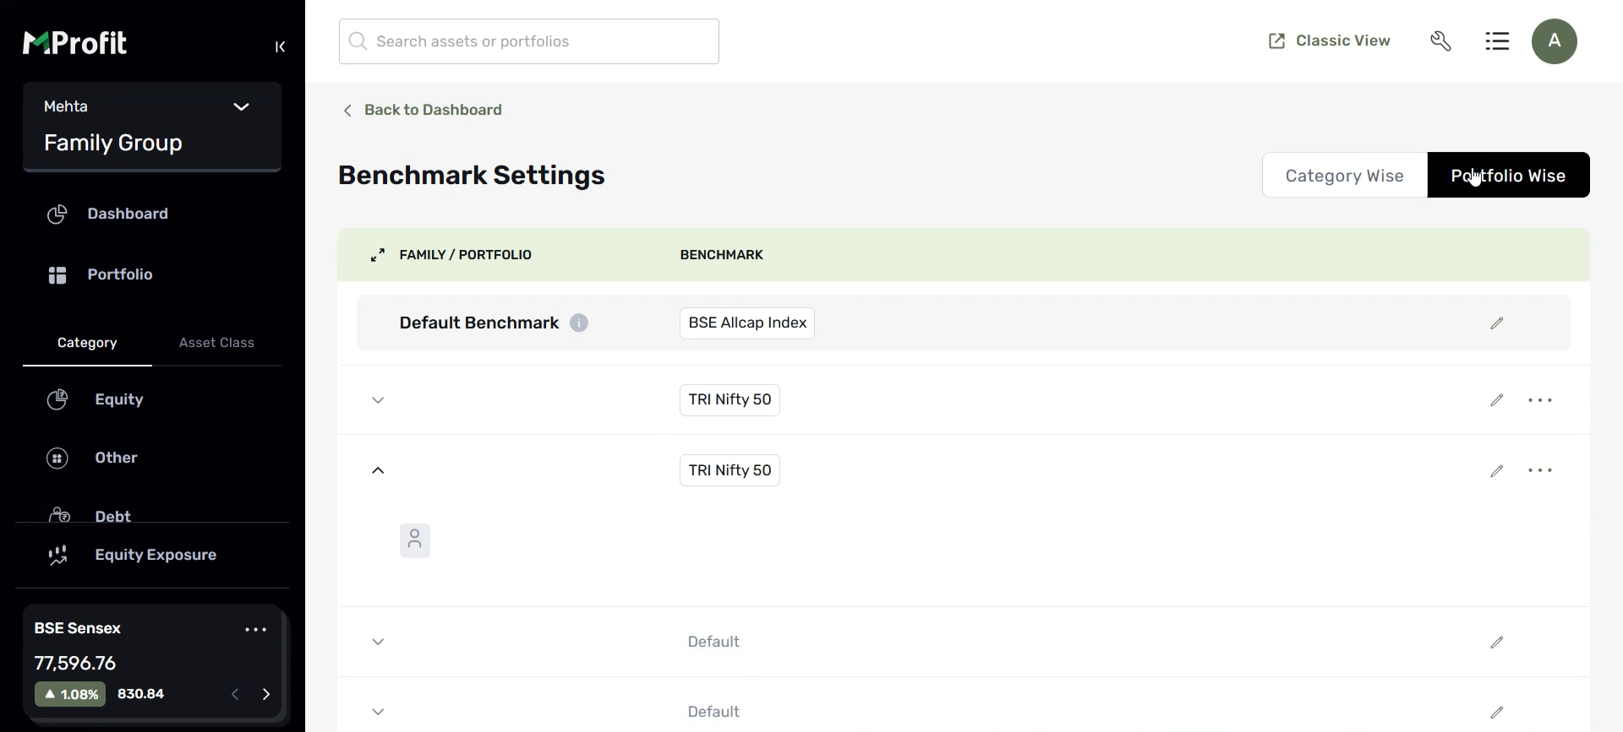This screenshot has height=732, width=1623.
Task: Open the Portfolio grid icon
Action: (57, 275)
